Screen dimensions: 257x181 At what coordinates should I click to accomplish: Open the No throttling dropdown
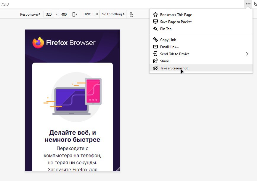(x=113, y=14)
